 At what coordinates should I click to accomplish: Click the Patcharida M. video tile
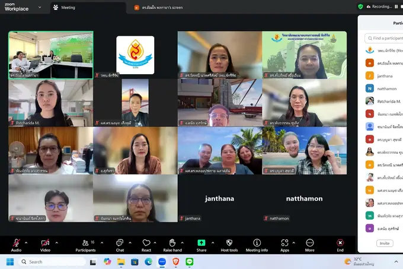pyautogui.click(x=50, y=103)
